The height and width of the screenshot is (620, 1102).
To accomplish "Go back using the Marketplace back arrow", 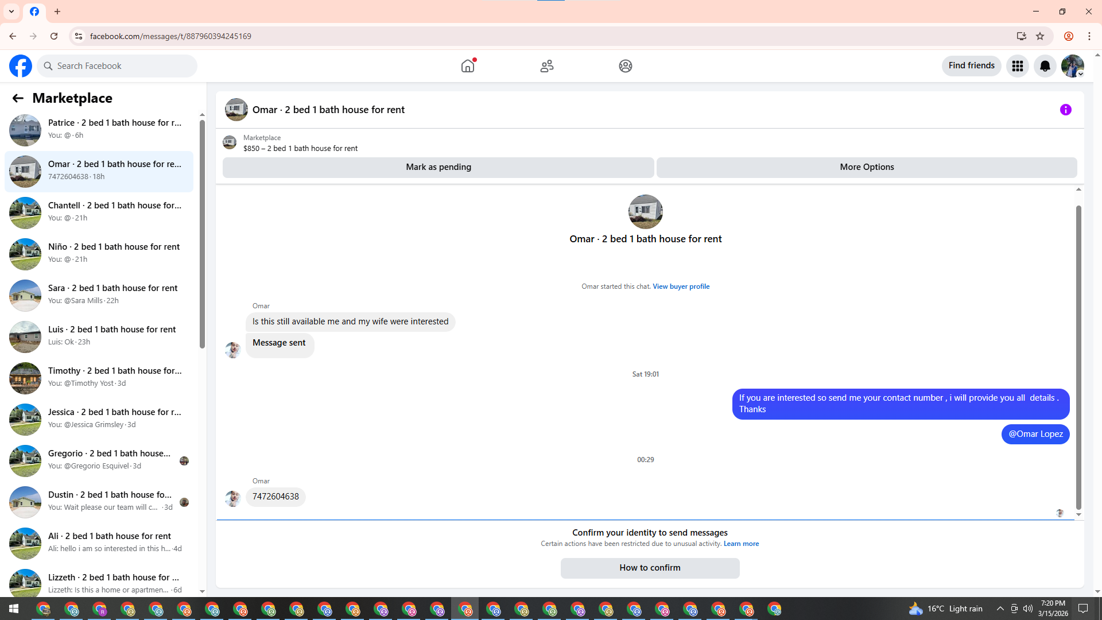I will [18, 98].
